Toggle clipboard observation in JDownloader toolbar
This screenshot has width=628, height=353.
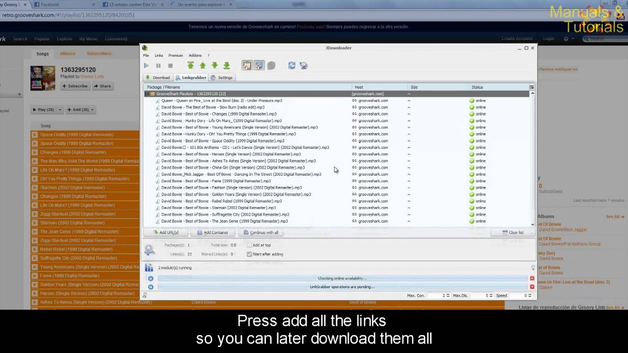pos(247,65)
